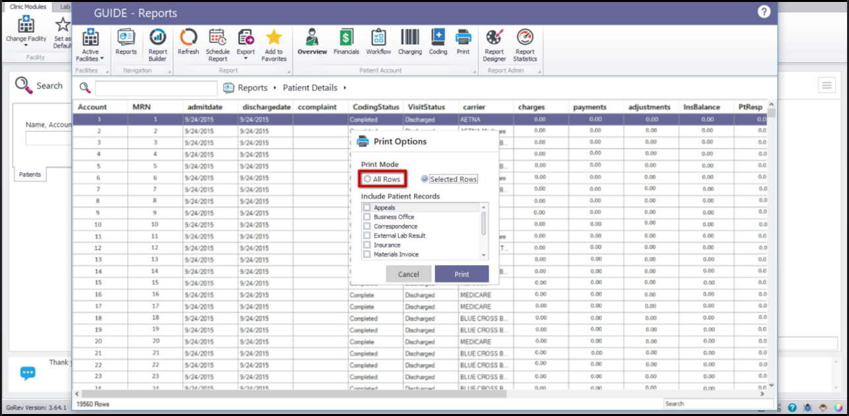Open Report Designer
This screenshot has width=849, height=416.
[x=494, y=45]
